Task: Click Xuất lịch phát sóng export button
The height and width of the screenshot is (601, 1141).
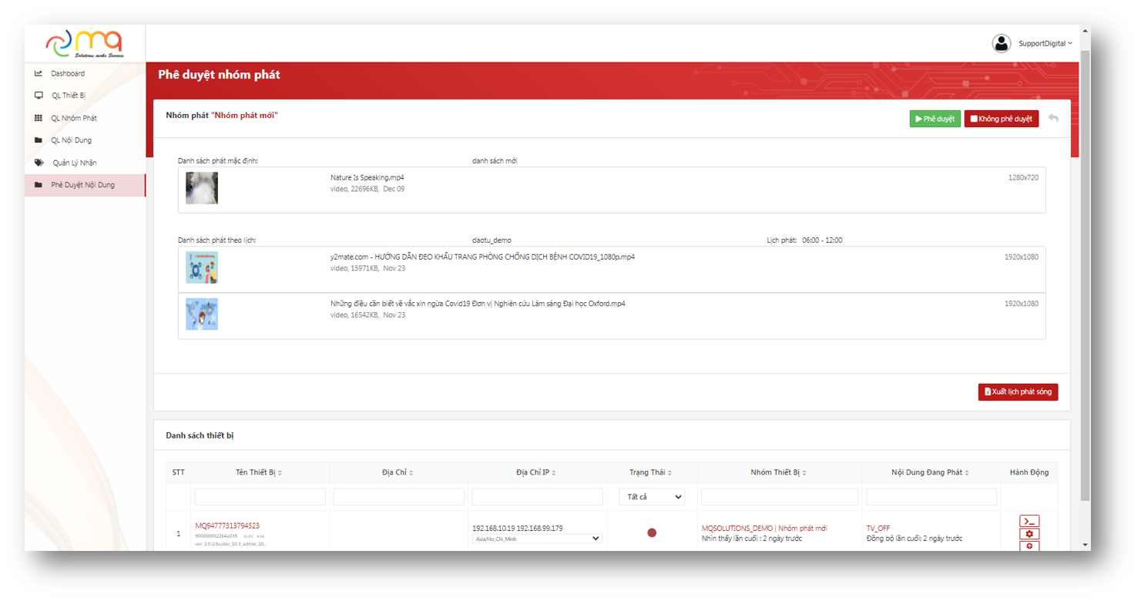Action: pyautogui.click(x=1018, y=392)
